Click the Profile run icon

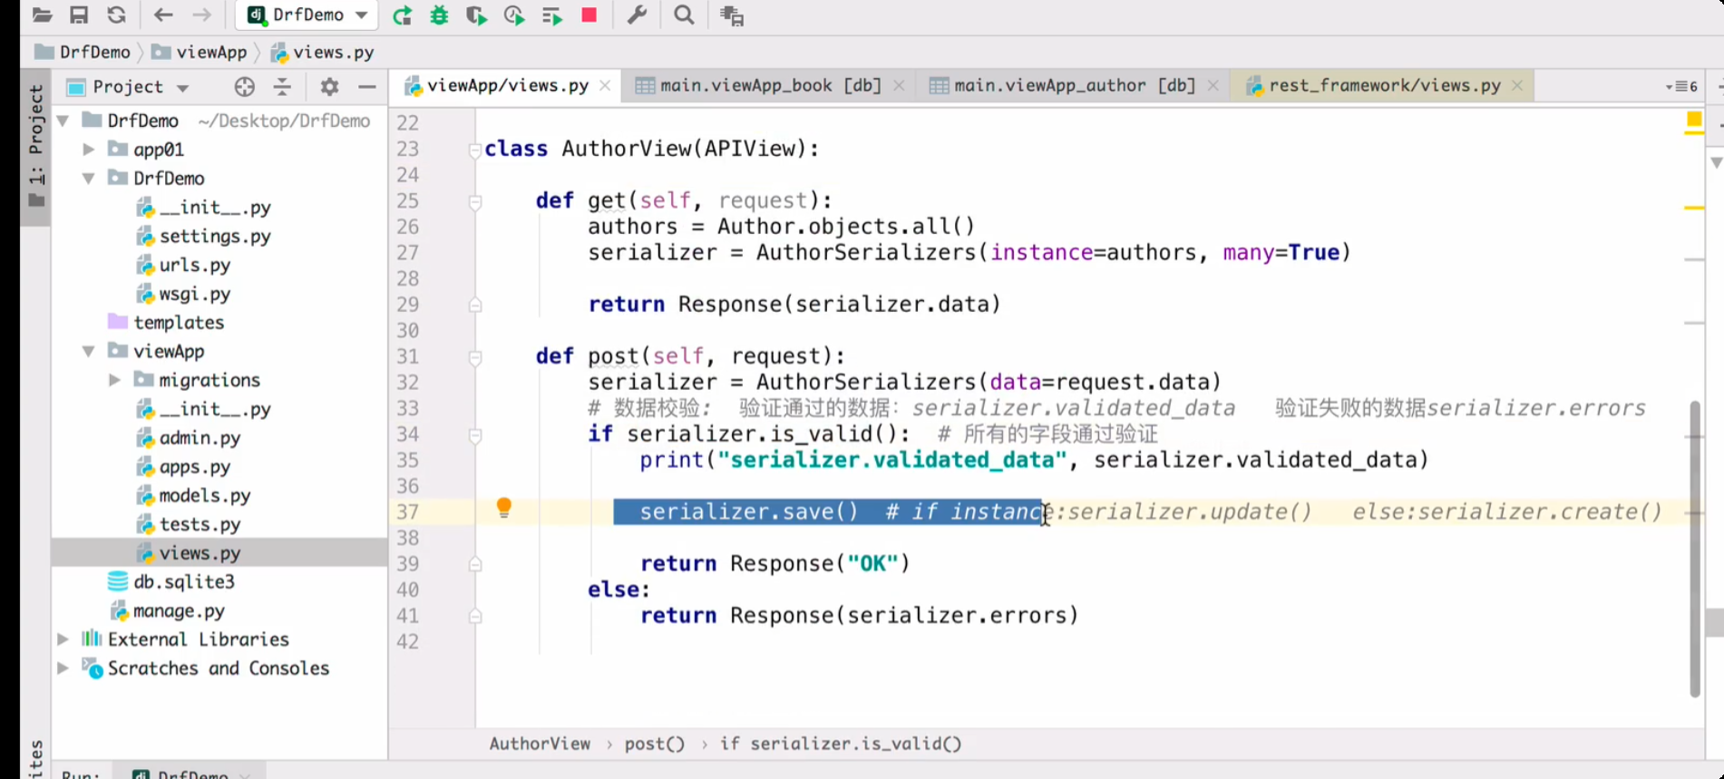pyautogui.click(x=514, y=15)
